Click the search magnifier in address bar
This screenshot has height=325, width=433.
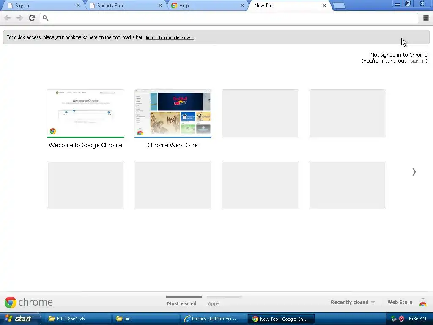click(x=45, y=18)
